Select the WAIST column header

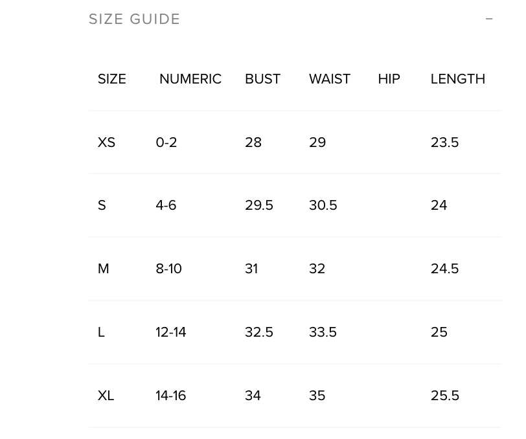point(330,79)
